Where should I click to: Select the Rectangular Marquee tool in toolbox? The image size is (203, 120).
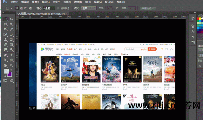click(5, 19)
